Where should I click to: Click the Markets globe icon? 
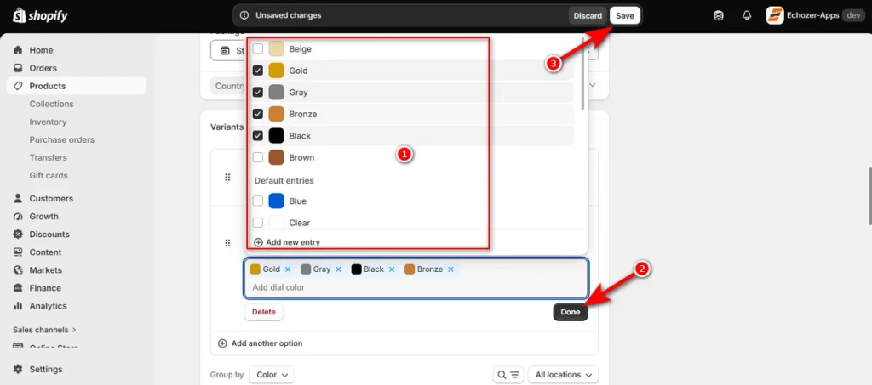tap(18, 270)
